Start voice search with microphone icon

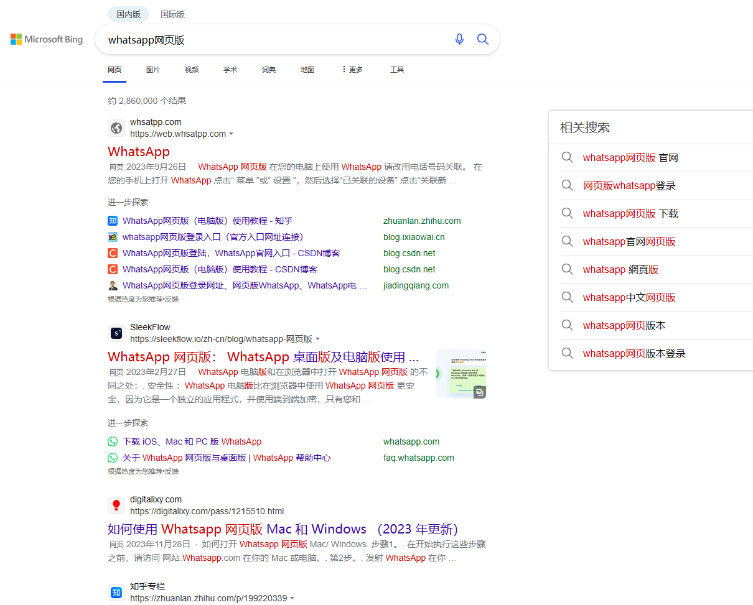tap(459, 39)
